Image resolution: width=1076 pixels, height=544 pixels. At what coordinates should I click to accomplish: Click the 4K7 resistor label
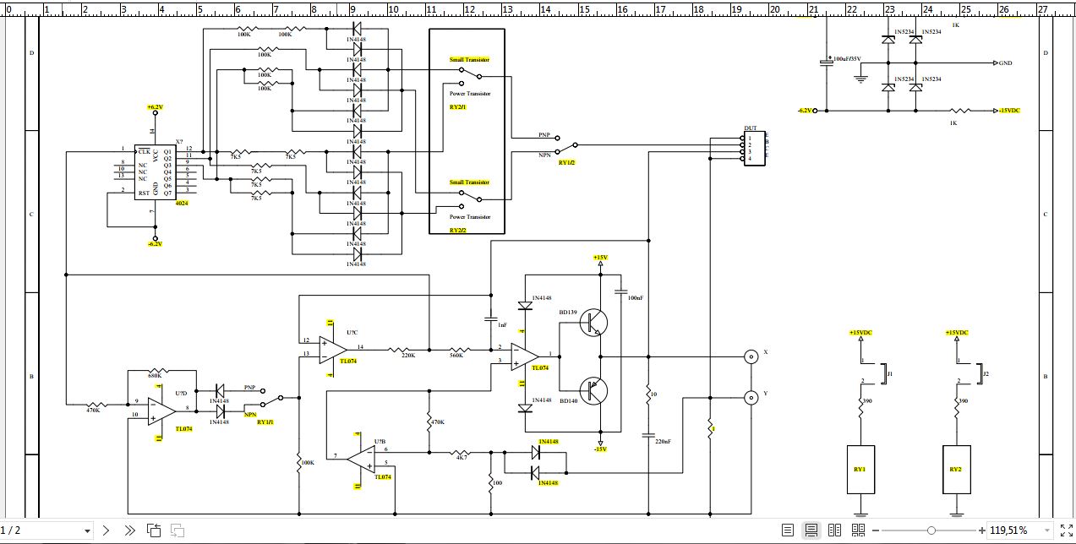pyautogui.click(x=462, y=457)
